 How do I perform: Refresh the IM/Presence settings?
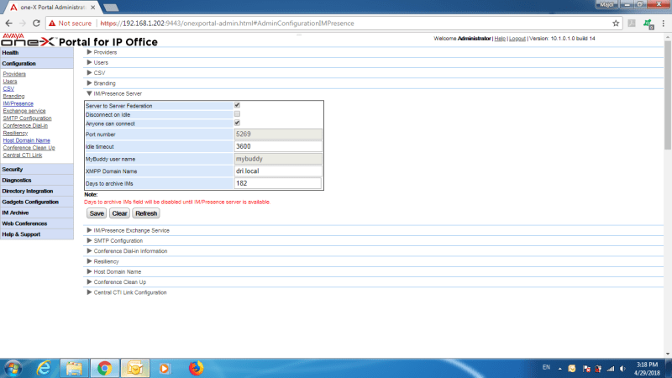point(146,213)
